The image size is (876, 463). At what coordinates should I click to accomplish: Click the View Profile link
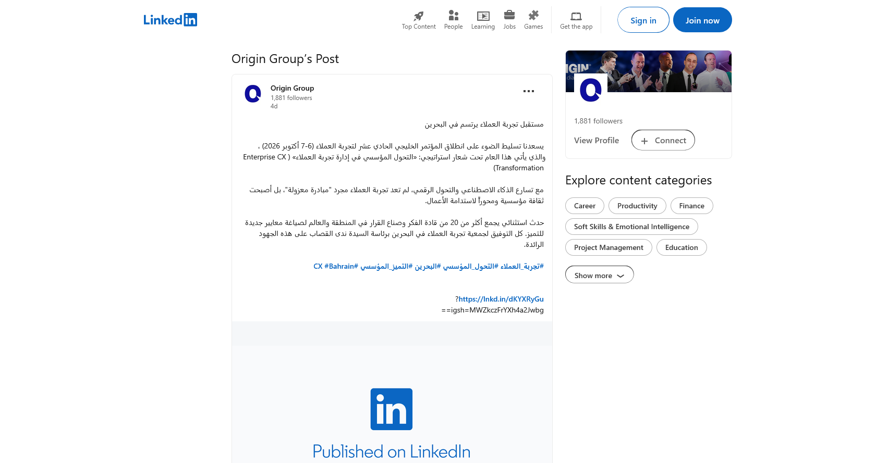pos(597,140)
